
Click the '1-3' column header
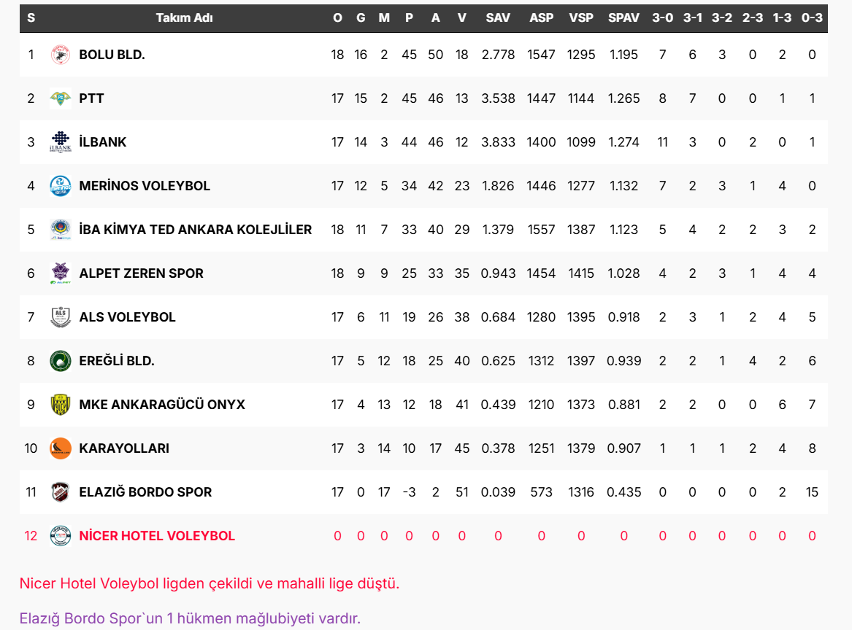[783, 18]
